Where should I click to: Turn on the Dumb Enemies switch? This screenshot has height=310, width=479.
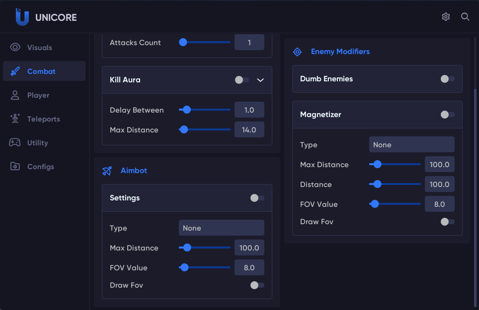tap(447, 79)
